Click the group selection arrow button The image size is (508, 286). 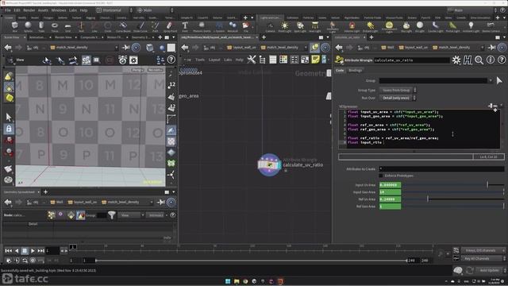(499, 80)
